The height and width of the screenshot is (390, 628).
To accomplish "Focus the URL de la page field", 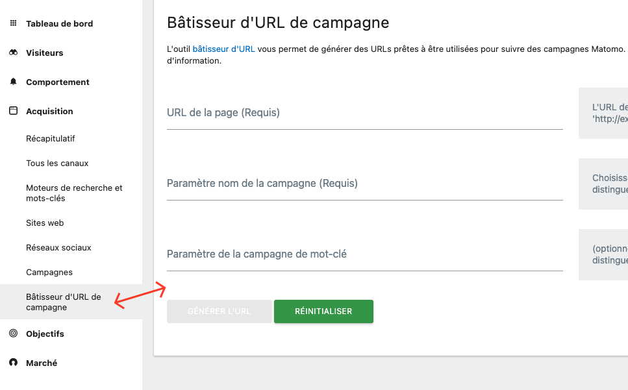I will click(x=364, y=114).
